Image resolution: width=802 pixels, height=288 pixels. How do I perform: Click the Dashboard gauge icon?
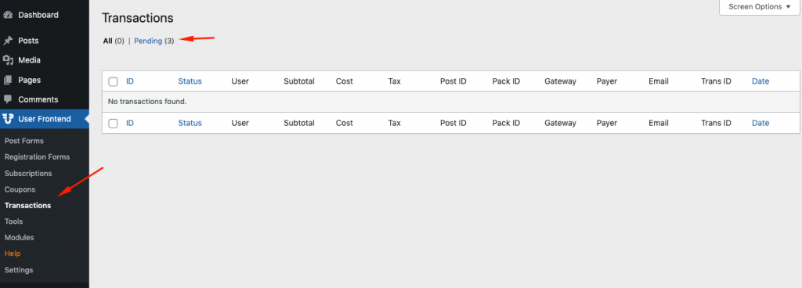[8, 15]
